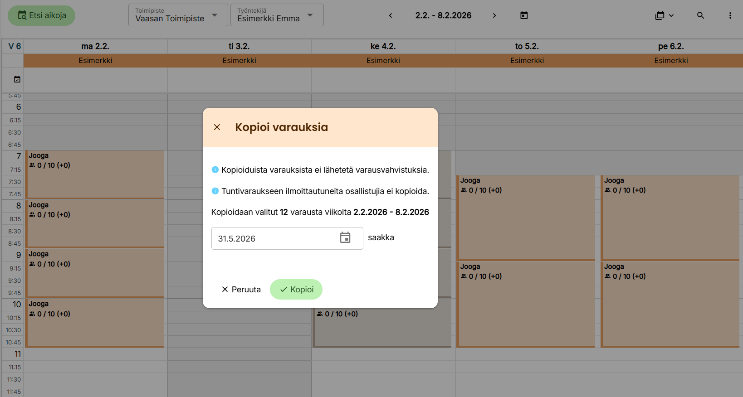This screenshot has width=743, height=397.
Task: Go to previous week with left arrow
Action: click(391, 15)
